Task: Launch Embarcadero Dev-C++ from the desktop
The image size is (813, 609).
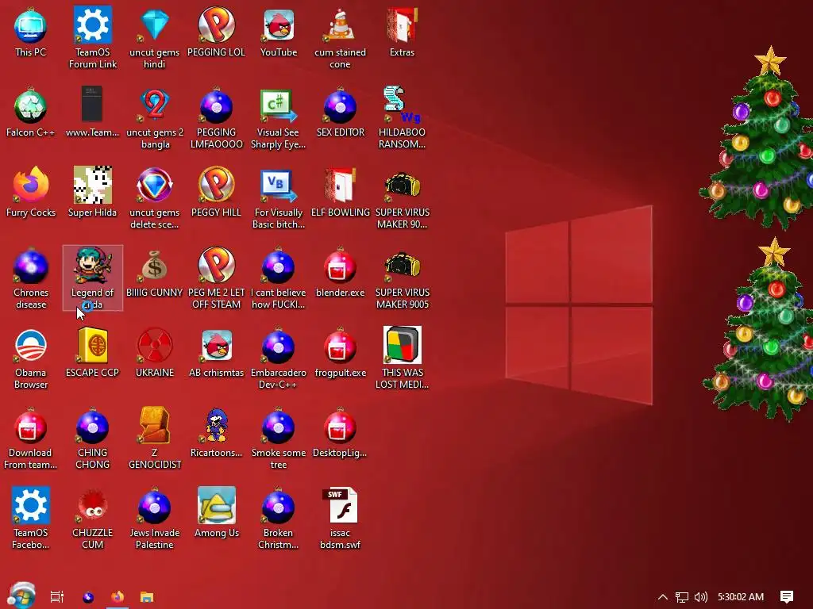Action: (x=279, y=358)
